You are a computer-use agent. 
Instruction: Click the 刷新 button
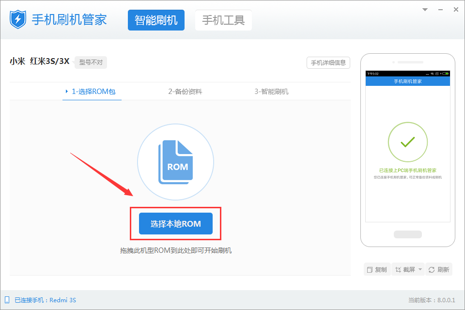(439, 269)
